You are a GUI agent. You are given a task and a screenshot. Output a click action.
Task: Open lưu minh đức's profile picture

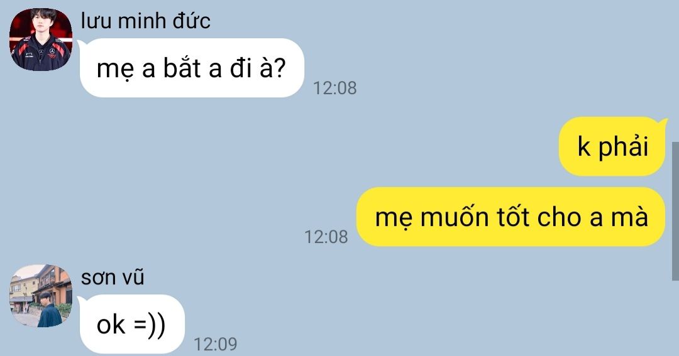point(41,40)
